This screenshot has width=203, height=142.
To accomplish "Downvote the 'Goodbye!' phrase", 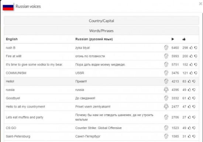I will tap(194, 98).
